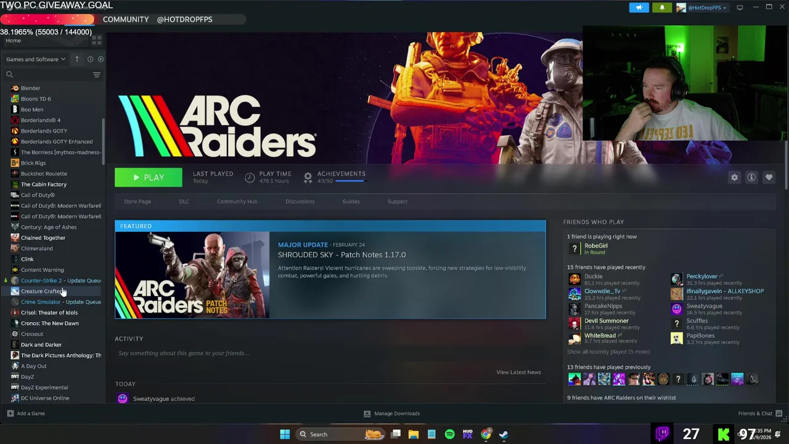The height and width of the screenshot is (444, 789).
Task: Select Blender in the library list
Action: tap(31, 88)
